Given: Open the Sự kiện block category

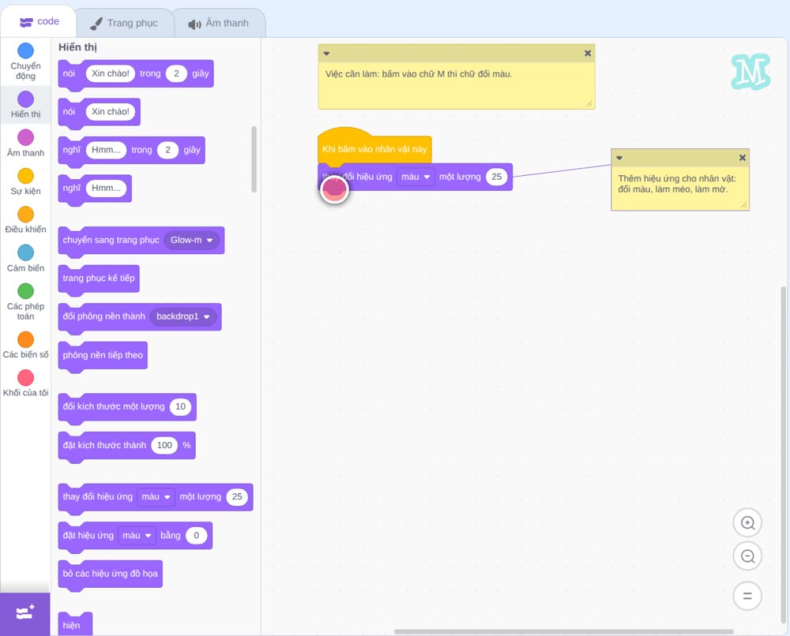Looking at the screenshot, I should (26, 181).
